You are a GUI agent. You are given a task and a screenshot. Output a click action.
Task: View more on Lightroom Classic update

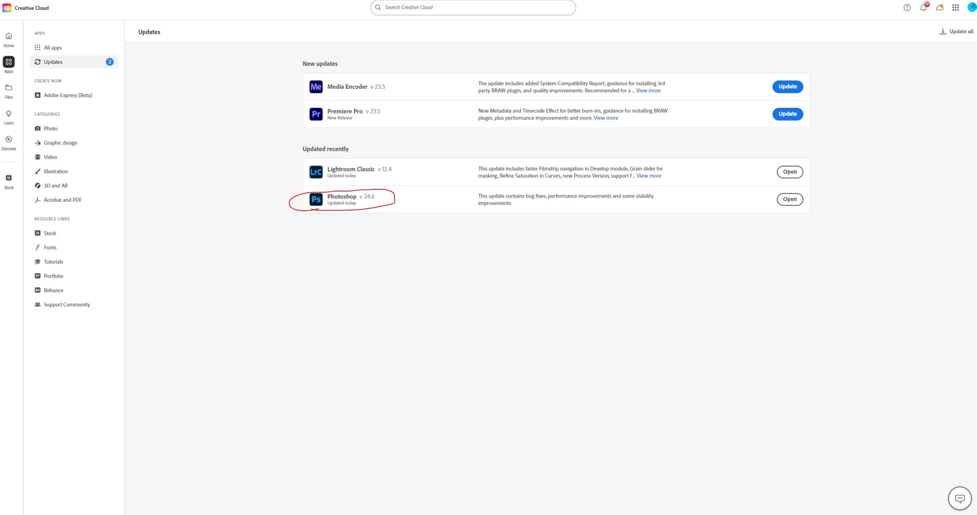(649, 176)
